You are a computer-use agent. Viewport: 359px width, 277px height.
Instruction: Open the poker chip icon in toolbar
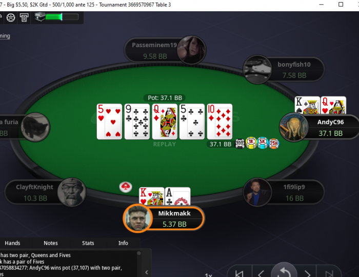tap(11, 17)
